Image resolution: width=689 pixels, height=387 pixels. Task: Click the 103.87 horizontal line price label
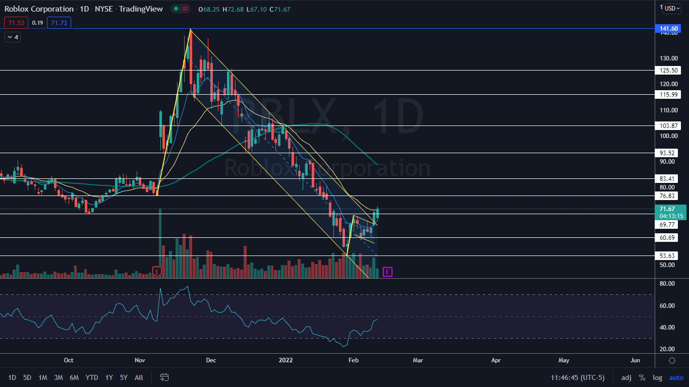coord(668,125)
